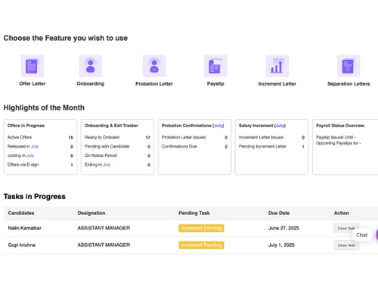Click the Candidates column header
378x284 pixels.
coord(21,213)
